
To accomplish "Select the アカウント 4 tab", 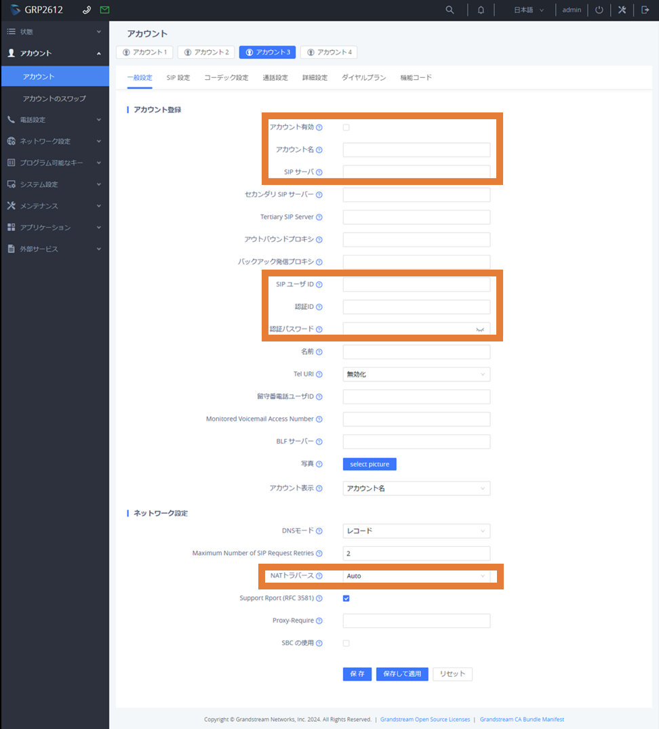I will [329, 52].
